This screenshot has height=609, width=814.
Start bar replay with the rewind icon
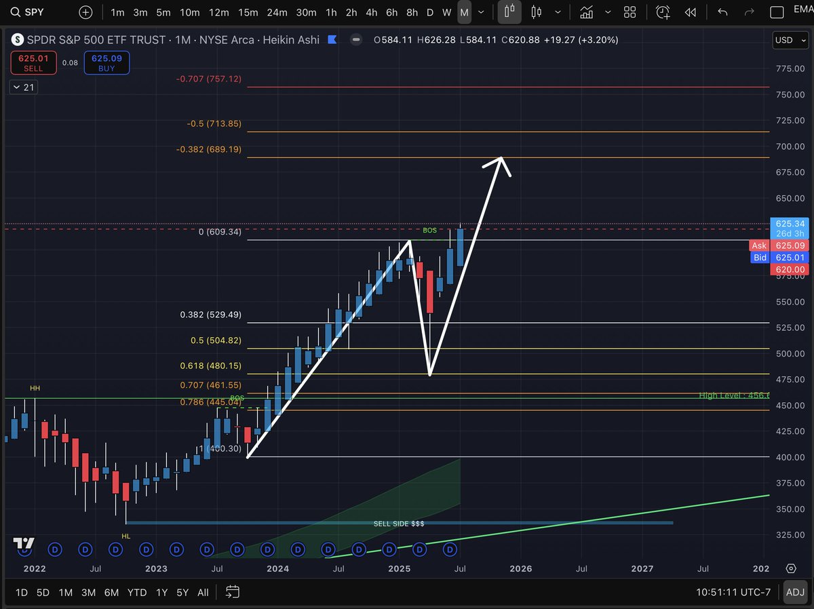click(690, 12)
